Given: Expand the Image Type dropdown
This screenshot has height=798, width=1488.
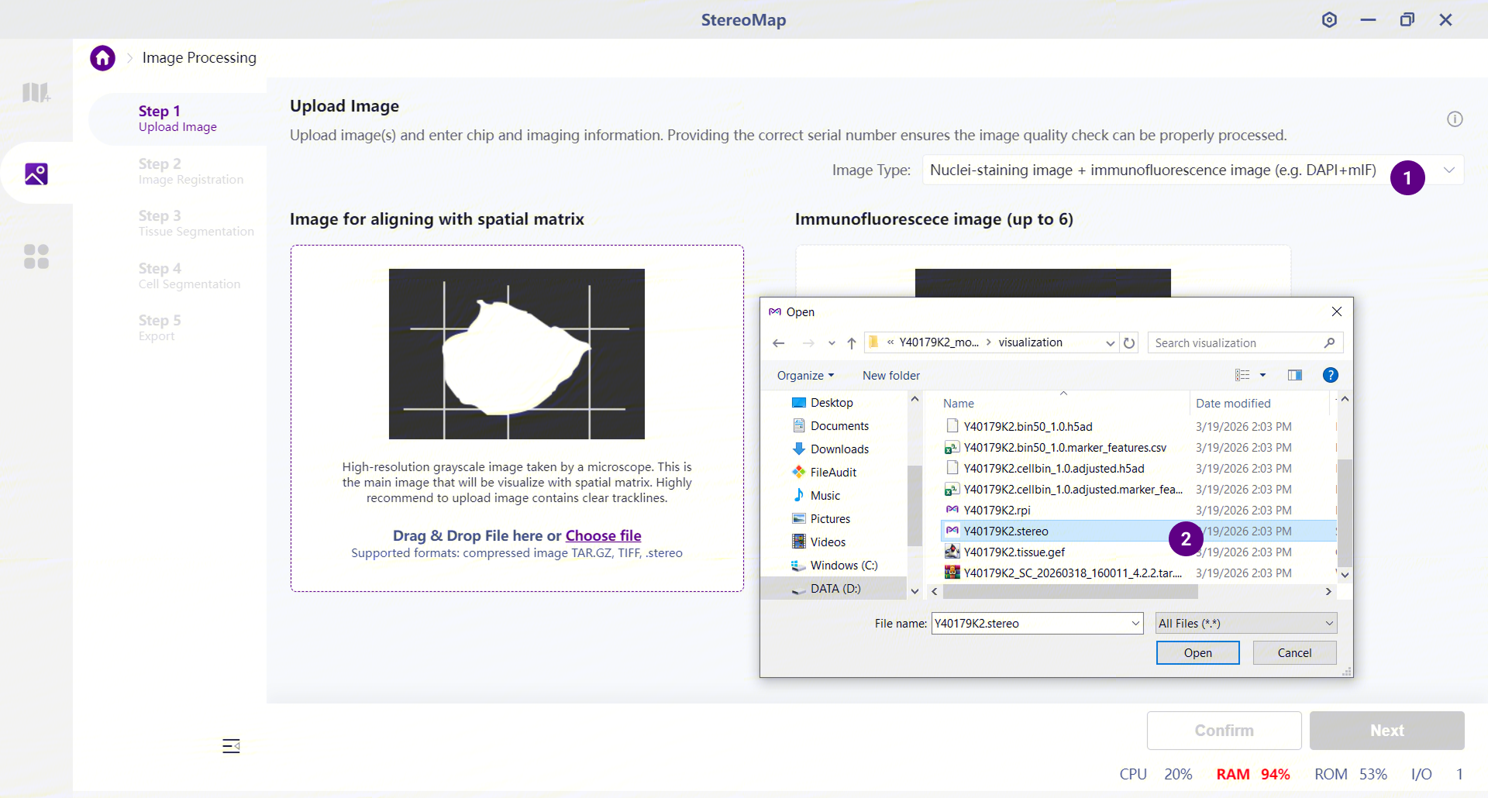Looking at the screenshot, I should 1449,170.
